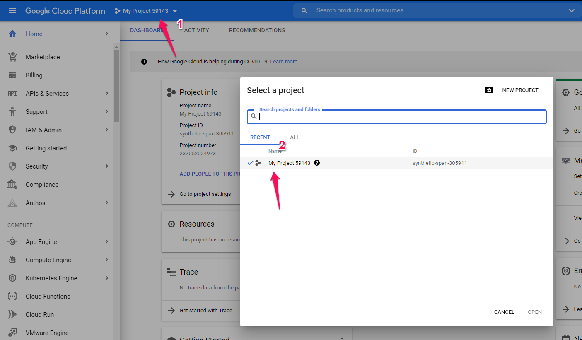Click the Name column header
582x340 pixels.
point(275,151)
